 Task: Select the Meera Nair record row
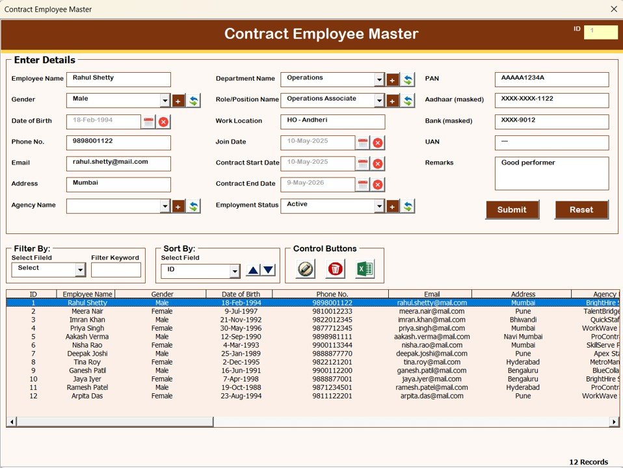point(260,311)
